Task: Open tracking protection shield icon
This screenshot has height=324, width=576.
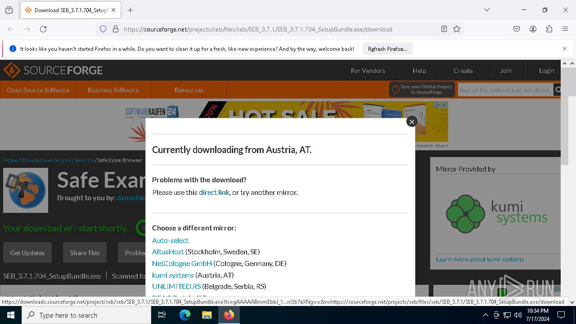Action: click(x=103, y=29)
